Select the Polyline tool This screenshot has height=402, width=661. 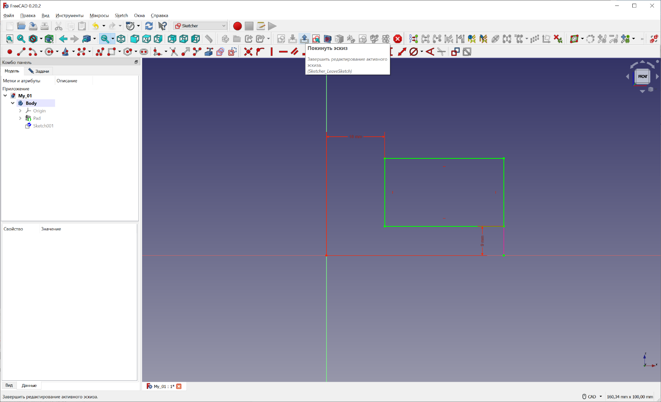pos(100,52)
